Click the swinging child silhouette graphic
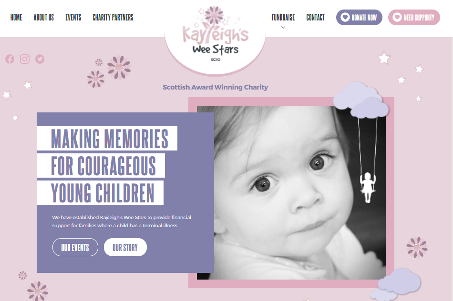 click(x=368, y=187)
